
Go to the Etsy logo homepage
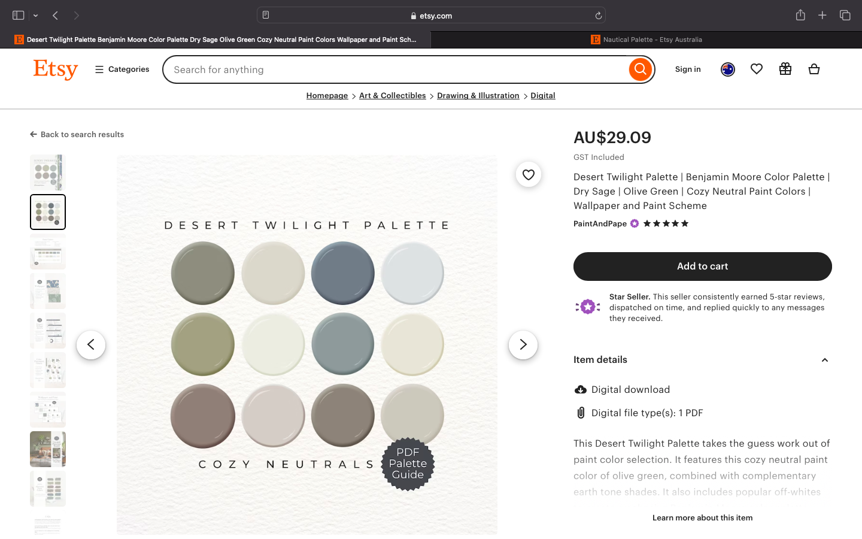pyautogui.click(x=56, y=69)
